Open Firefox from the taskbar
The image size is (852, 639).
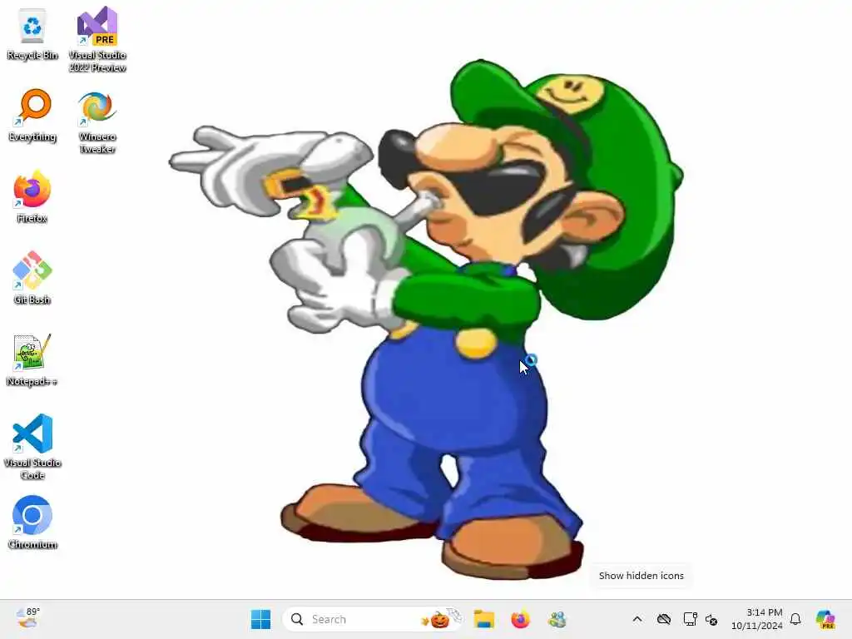tap(520, 619)
